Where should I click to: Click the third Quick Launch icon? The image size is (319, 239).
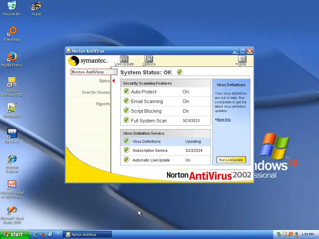[50, 234]
